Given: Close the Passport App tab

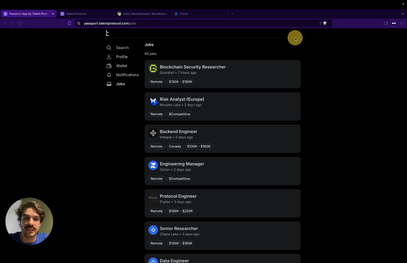Looking at the screenshot, I should [53, 14].
